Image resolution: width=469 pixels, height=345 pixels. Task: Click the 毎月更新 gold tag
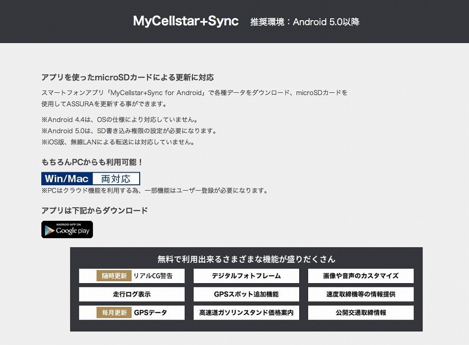[x=114, y=313]
